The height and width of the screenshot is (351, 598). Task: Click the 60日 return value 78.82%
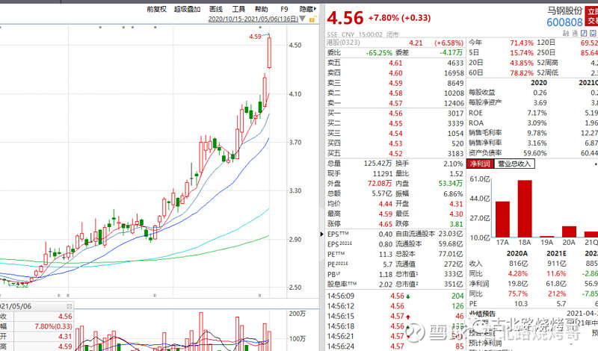[522, 72]
